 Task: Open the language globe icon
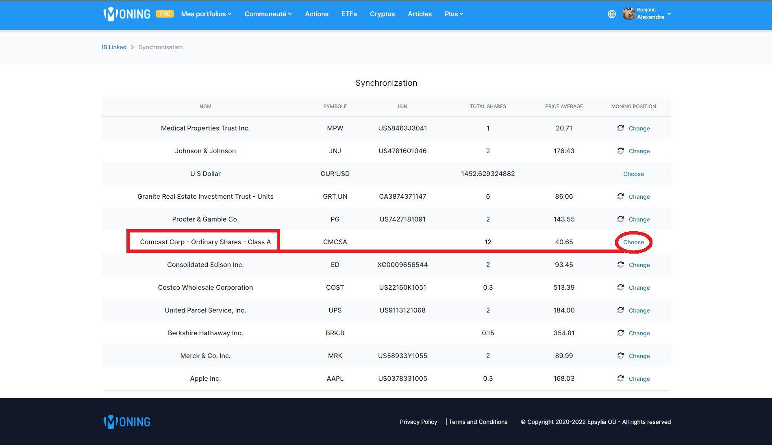click(x=612, y=14)
